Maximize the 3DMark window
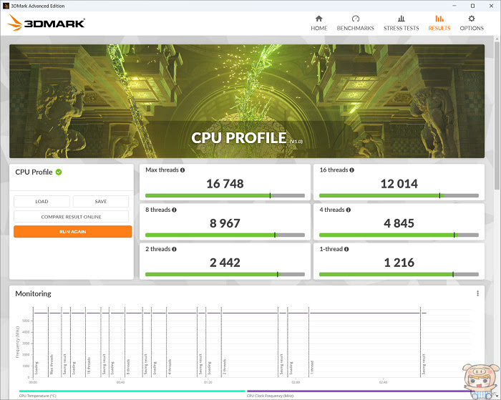The height and width of the screenshot is (400, 501). [x=472, y=6]
